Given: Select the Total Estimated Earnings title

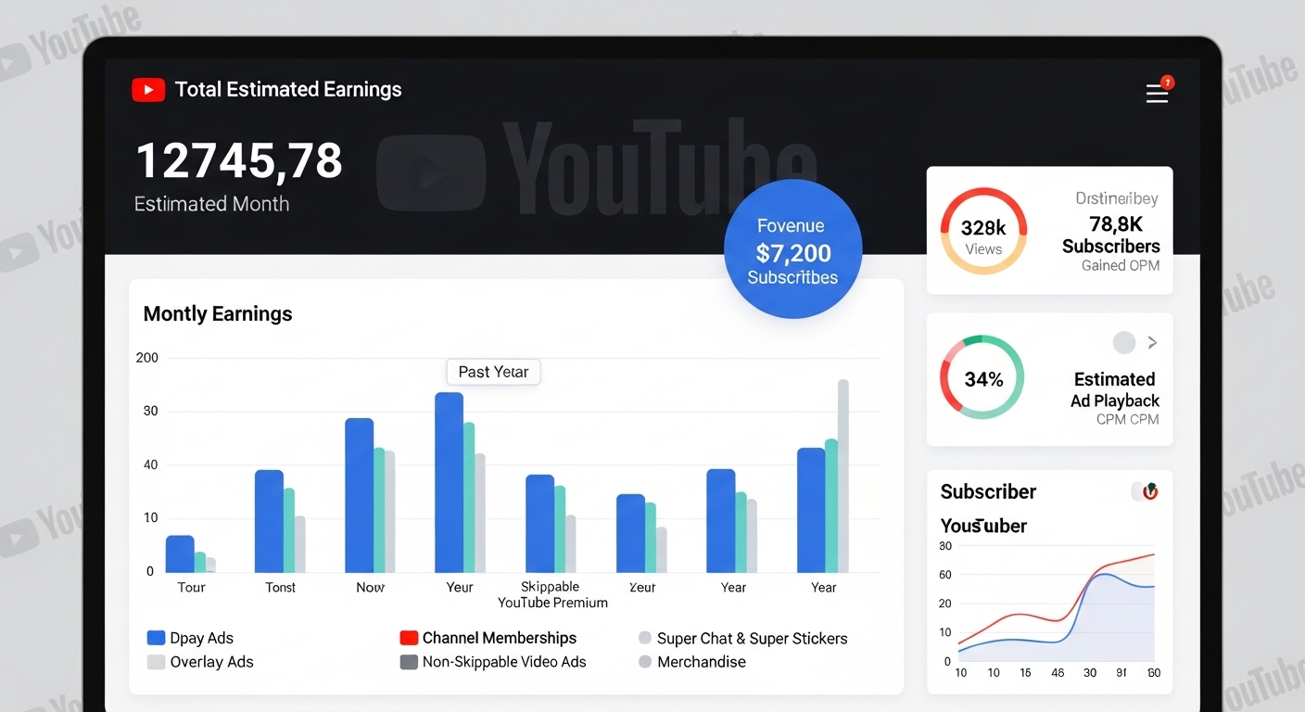Looking at the screenshot, I should pos(288,90).
